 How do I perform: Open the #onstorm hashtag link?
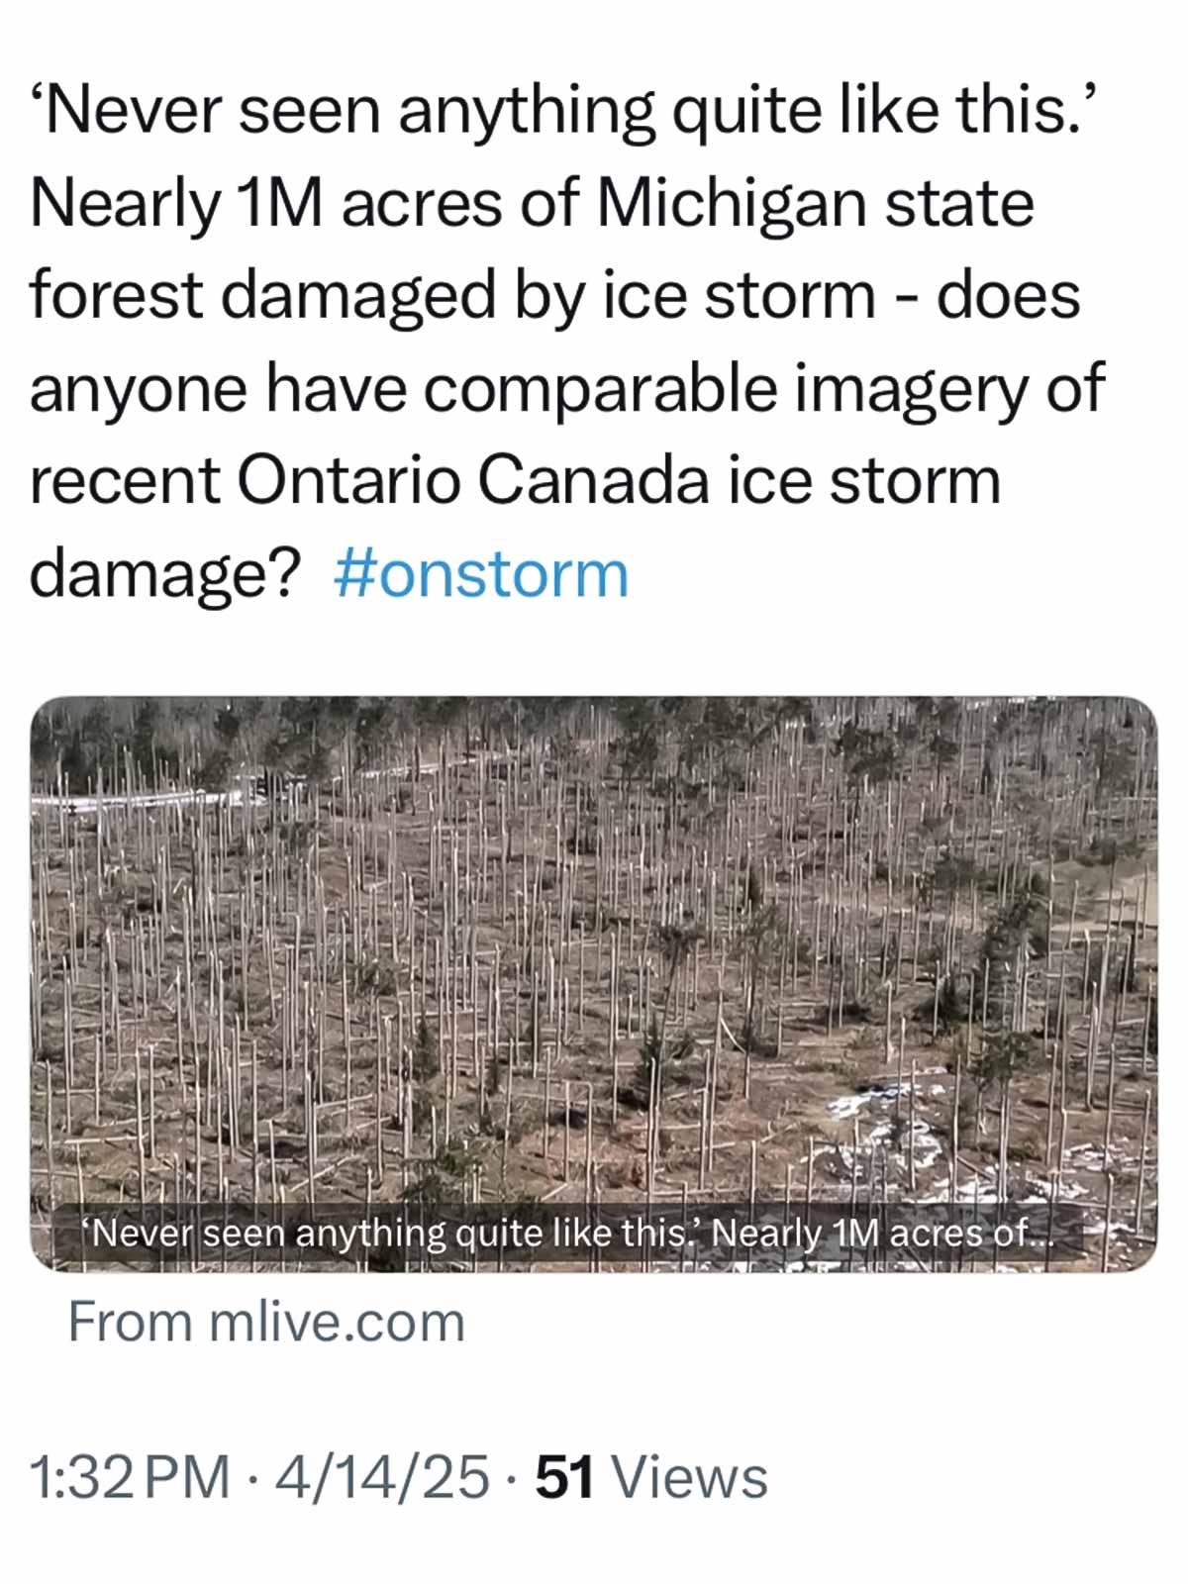click(481, 573)
